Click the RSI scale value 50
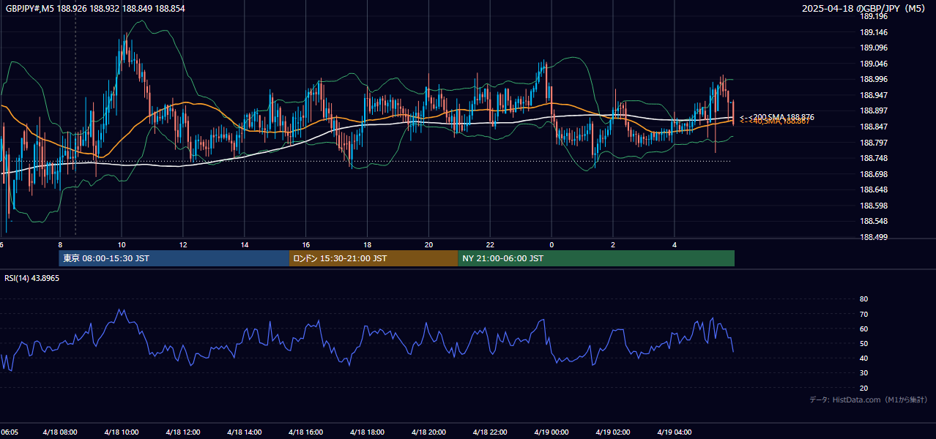This screenshot has width=936, height=439. [863, 343]
